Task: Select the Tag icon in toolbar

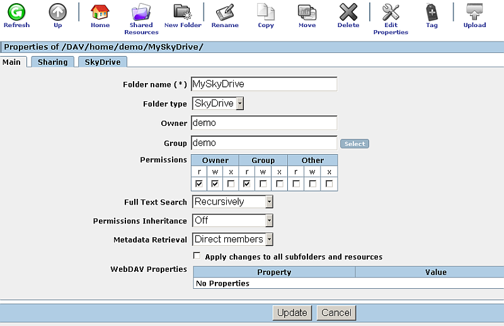Action: click(432, 13)
